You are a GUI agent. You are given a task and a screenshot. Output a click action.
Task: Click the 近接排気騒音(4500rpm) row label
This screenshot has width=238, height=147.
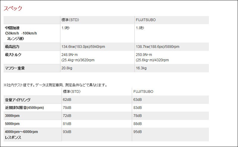point(24,108)
